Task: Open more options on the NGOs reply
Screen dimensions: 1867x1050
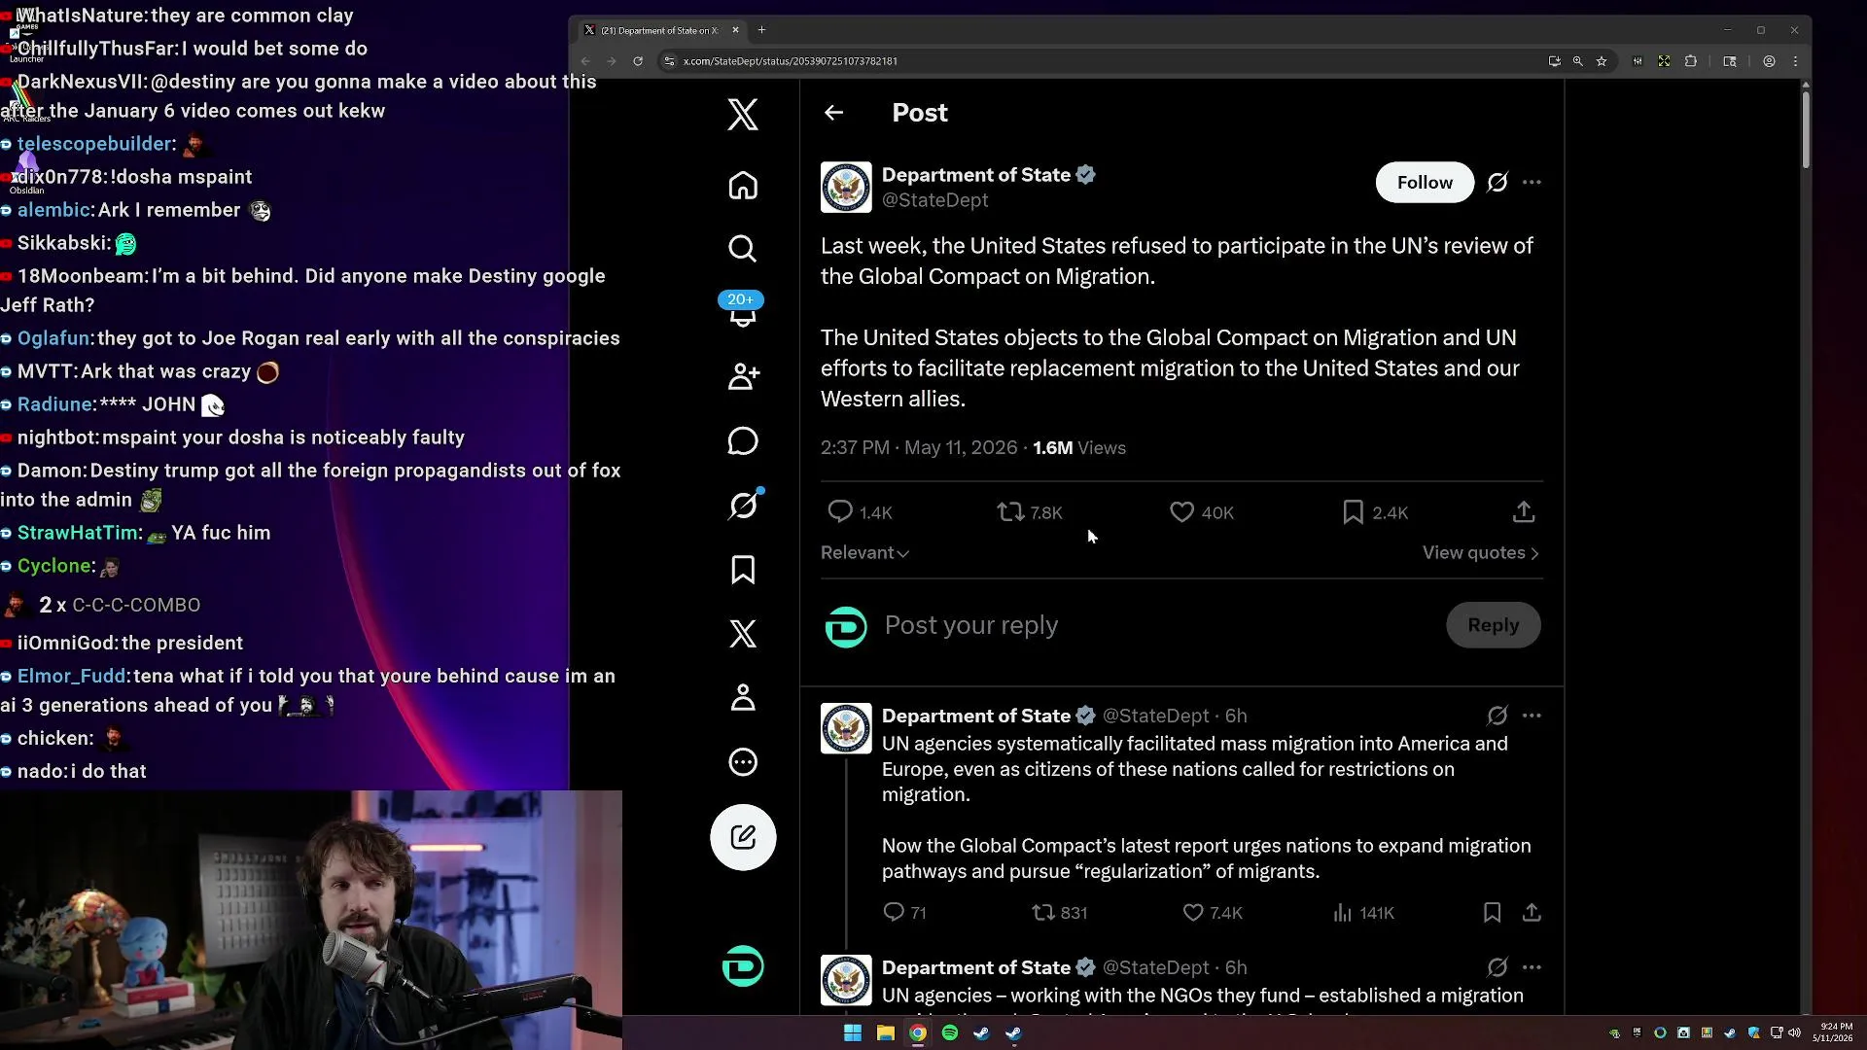Action: pos(1532,967)
